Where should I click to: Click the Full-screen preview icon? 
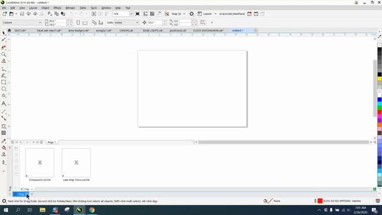click(137, 14)
